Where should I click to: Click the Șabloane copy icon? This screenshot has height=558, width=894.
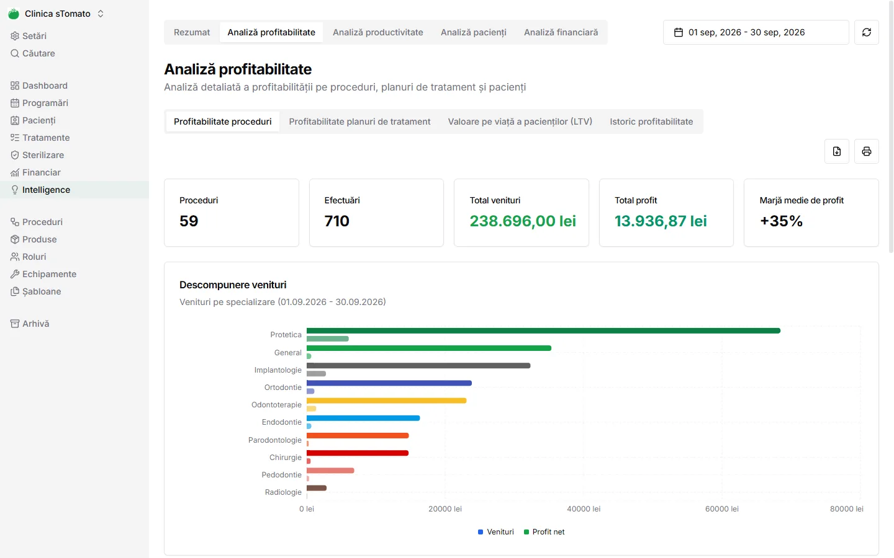15,291
